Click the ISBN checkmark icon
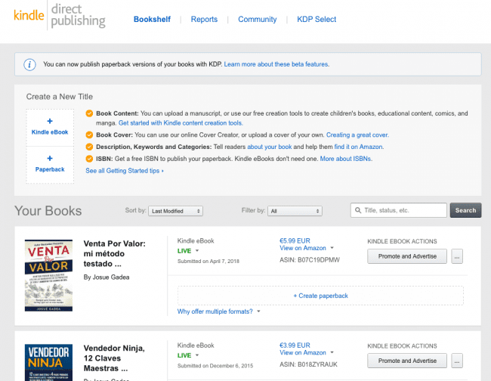Screen dimensions: 491x381 pos(89,159)
